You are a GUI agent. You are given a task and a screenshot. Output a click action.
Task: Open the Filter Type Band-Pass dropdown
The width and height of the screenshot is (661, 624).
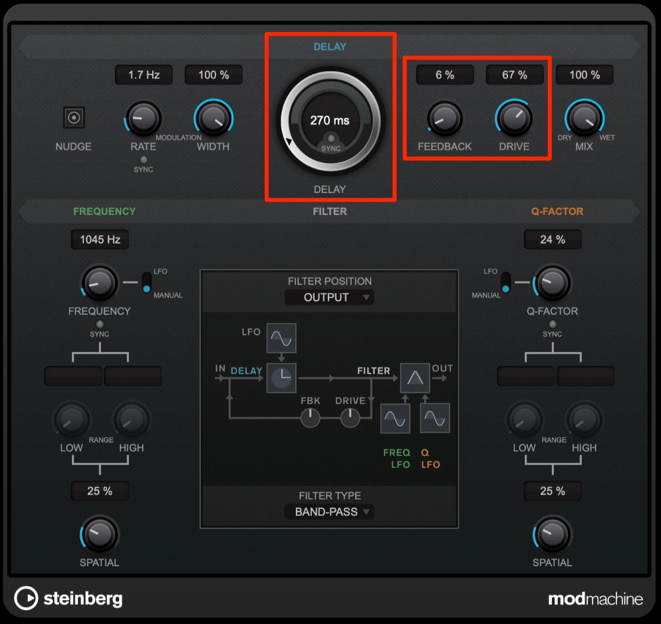329,512
